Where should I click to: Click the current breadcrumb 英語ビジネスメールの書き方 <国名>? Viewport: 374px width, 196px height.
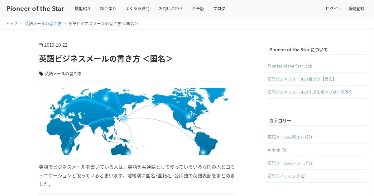tap(103, 23)
